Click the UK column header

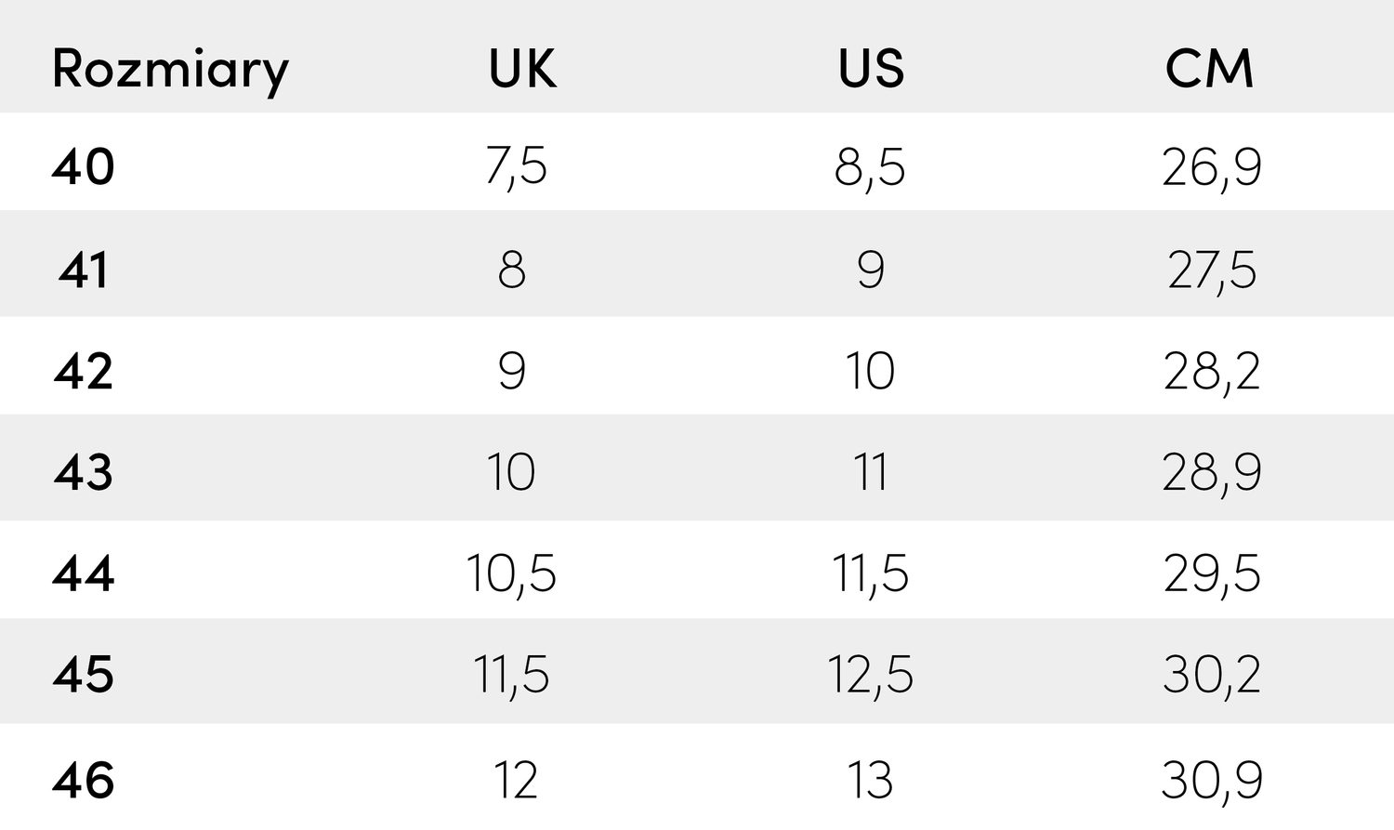(522, 69)
